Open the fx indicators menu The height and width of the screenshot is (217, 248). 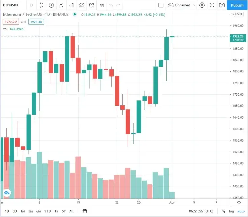[x=61, y=5]
